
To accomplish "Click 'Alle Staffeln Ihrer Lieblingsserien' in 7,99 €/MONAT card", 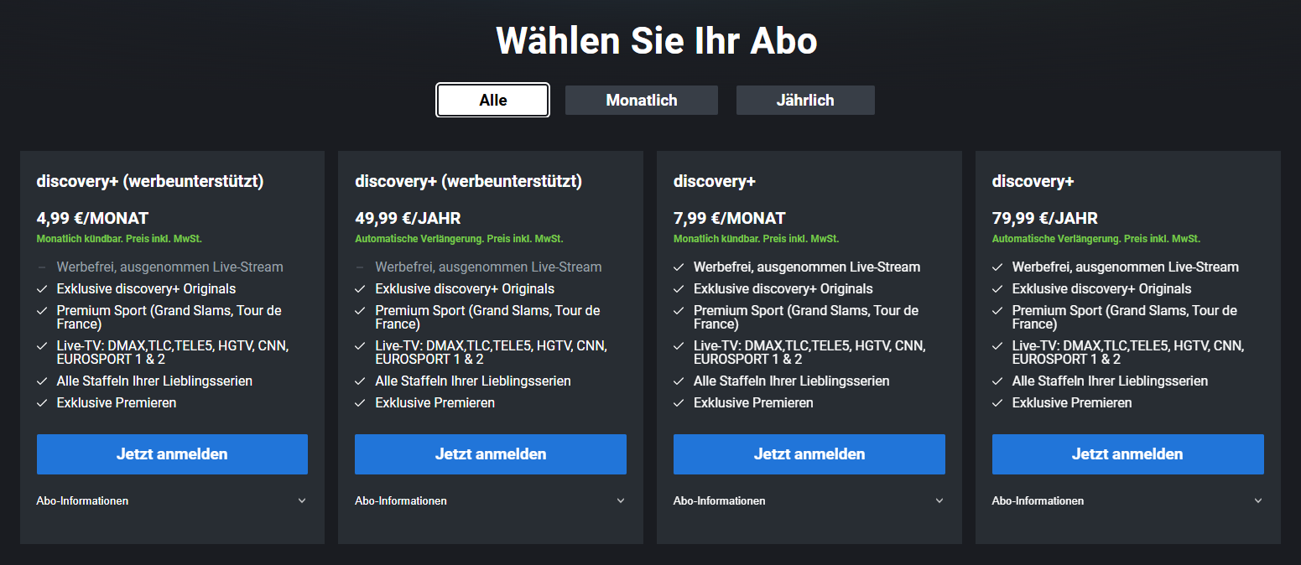I will coord(792,381).
